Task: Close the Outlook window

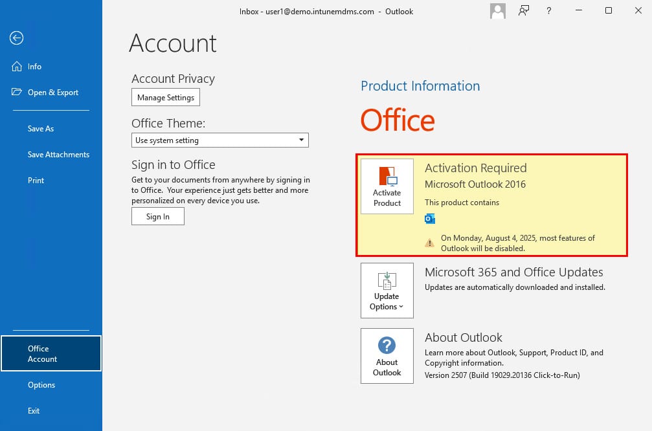Action: [638, 10]
